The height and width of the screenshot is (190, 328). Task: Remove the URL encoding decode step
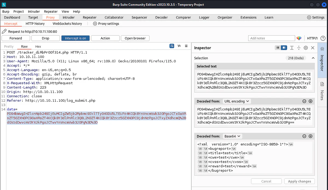point(304,101)
